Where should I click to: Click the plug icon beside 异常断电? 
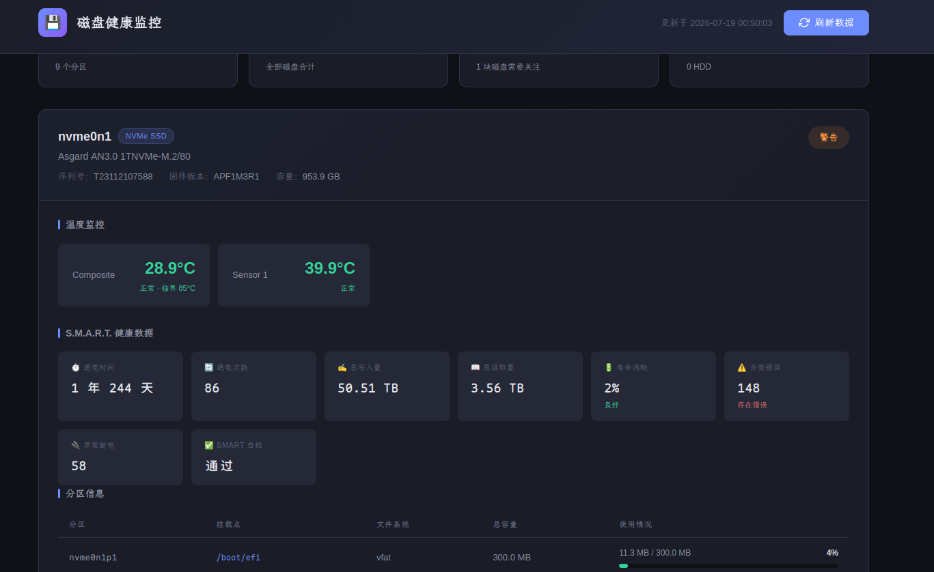[76, 445]
